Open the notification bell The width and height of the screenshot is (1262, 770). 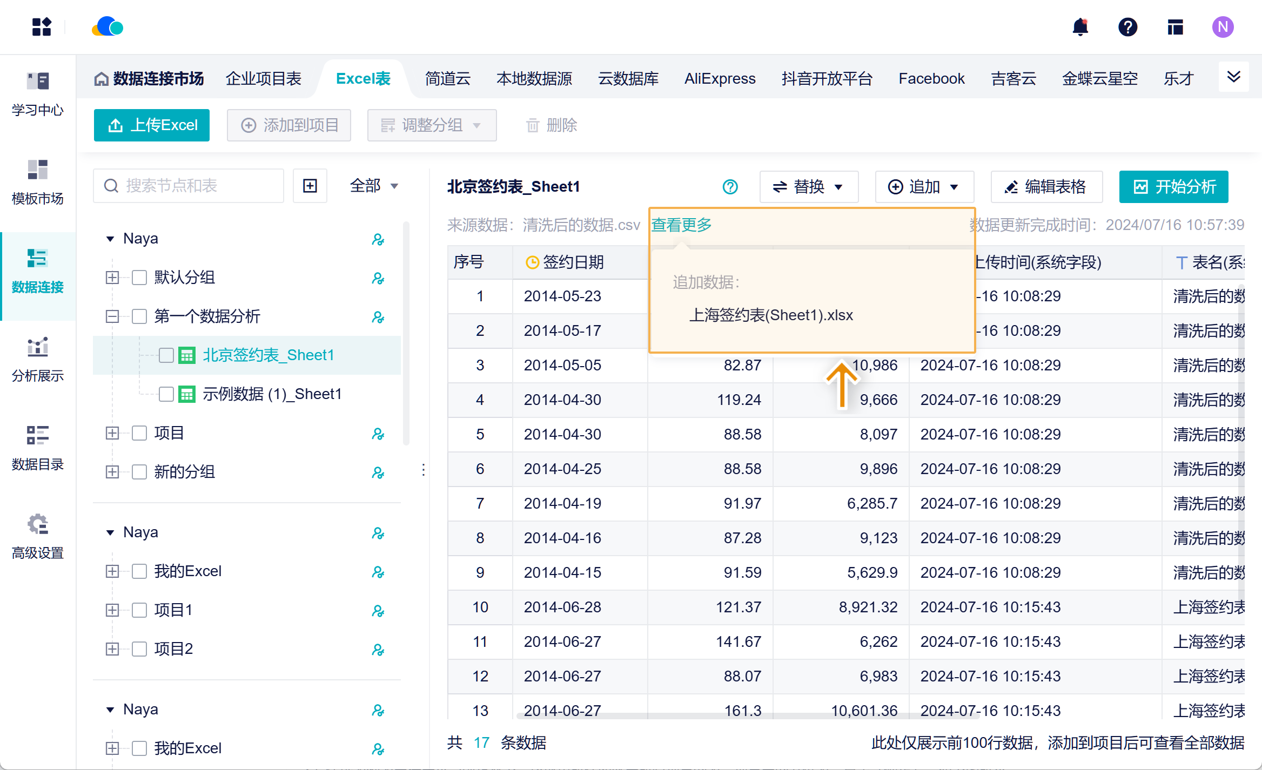1080,27
